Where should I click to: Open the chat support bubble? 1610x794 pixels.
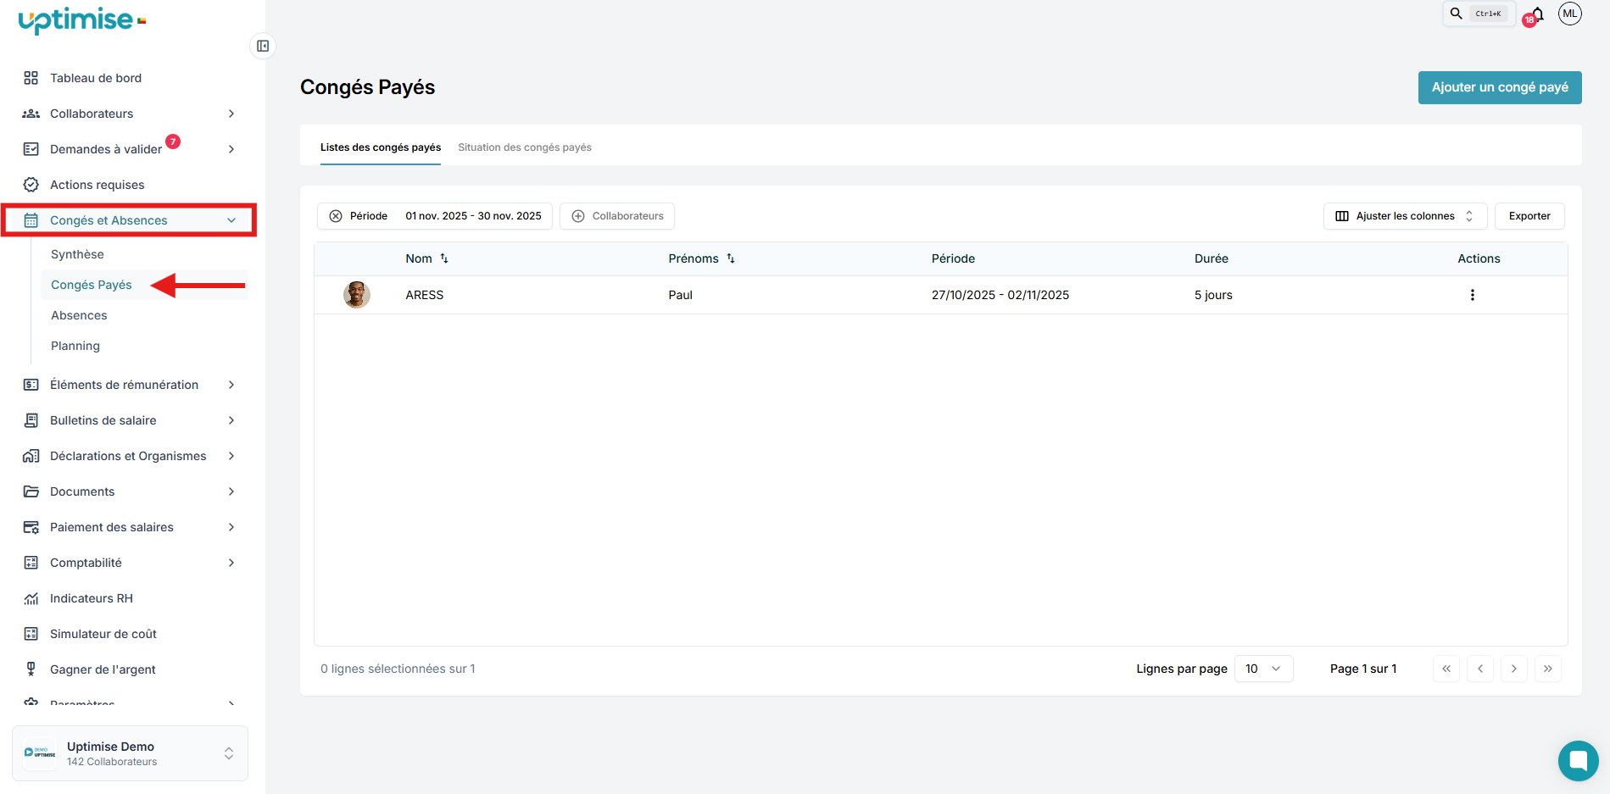(x=1578, y=760)
